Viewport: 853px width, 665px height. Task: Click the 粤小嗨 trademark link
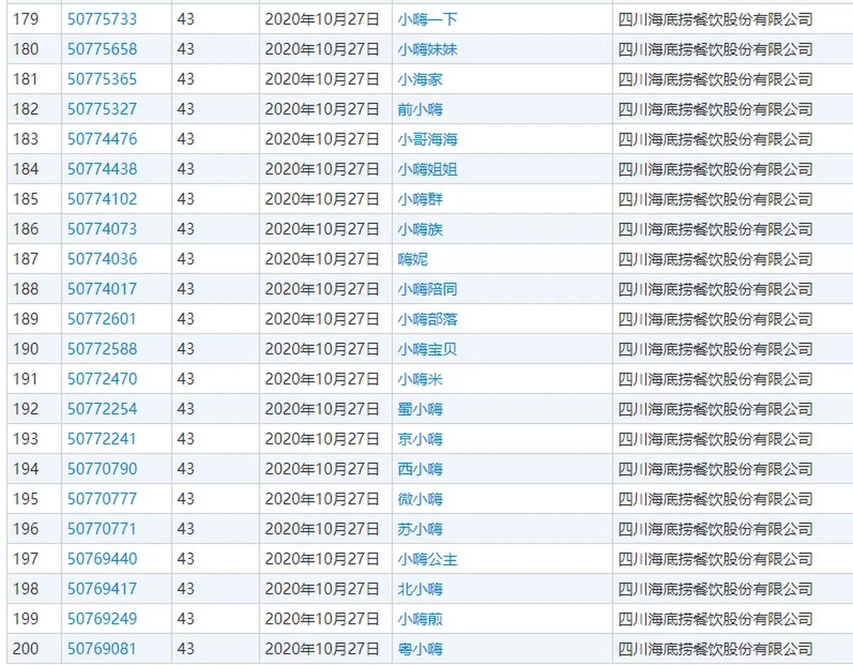420,649
